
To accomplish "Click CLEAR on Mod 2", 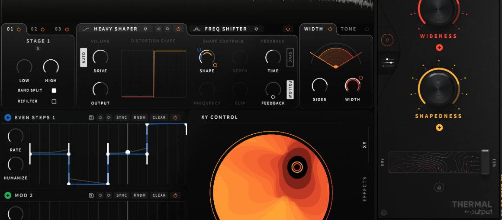I will click(x=159, y=195).
